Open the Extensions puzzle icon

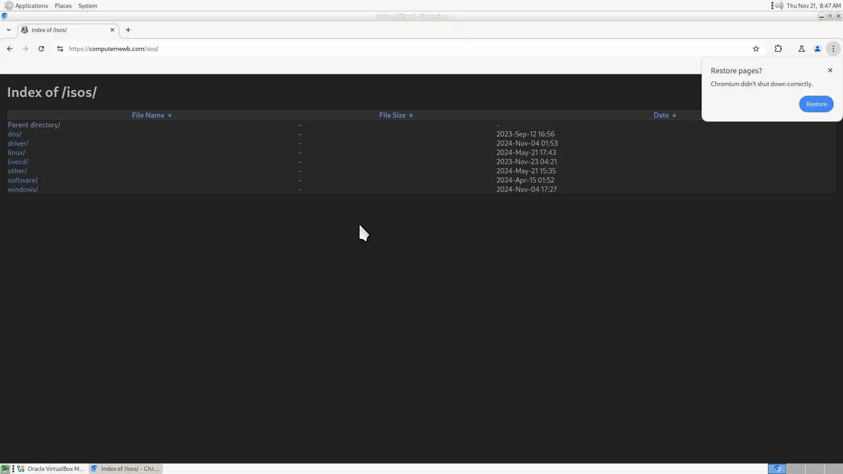778,49
